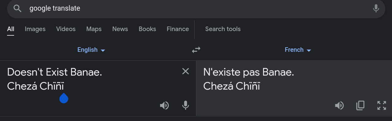The width and height of the screenshot is (392, 121).
Task: Click the search magnifier icon
Action: click(17, 9)
